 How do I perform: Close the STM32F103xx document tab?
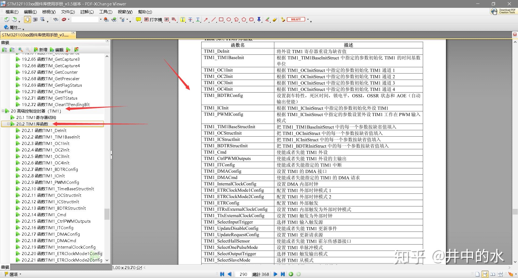[73, 33]
